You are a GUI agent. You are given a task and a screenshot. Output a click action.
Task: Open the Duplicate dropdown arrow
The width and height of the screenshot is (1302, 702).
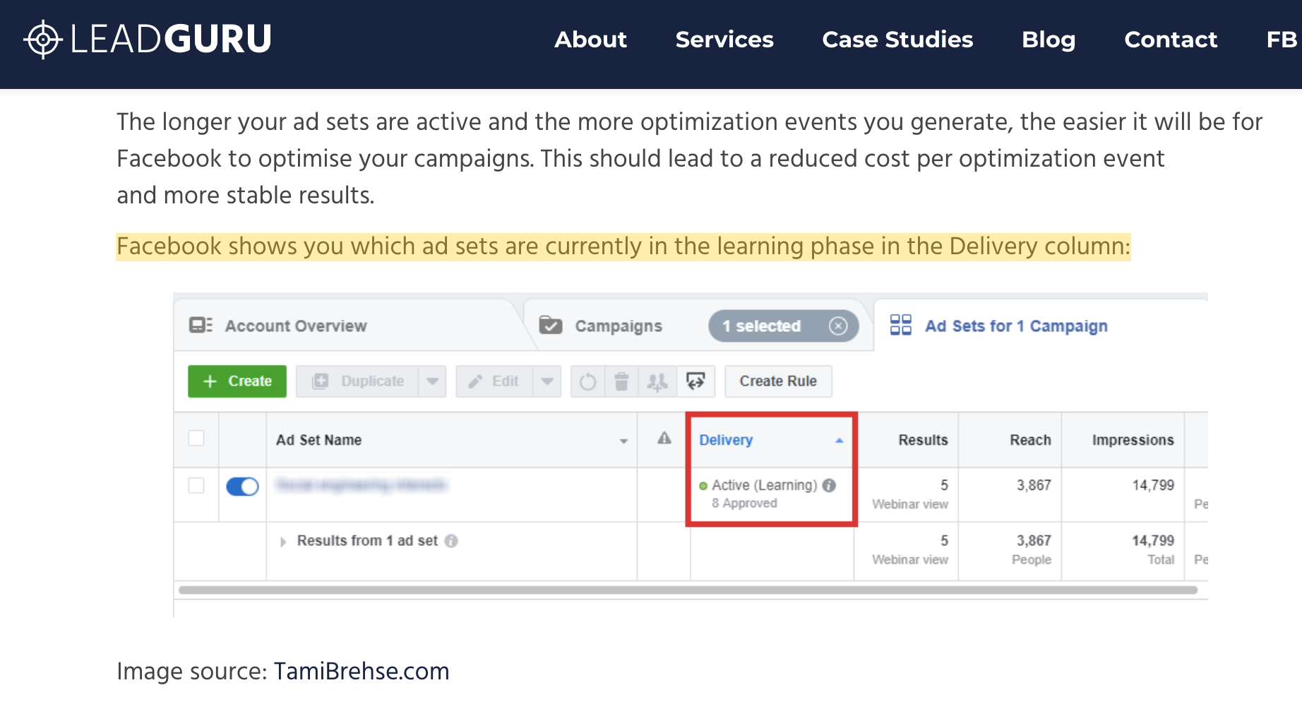[x=433, y=381]
